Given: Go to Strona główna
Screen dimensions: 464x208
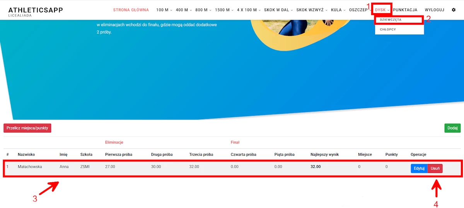Looking at the screenshot, I should coord(131,10).
